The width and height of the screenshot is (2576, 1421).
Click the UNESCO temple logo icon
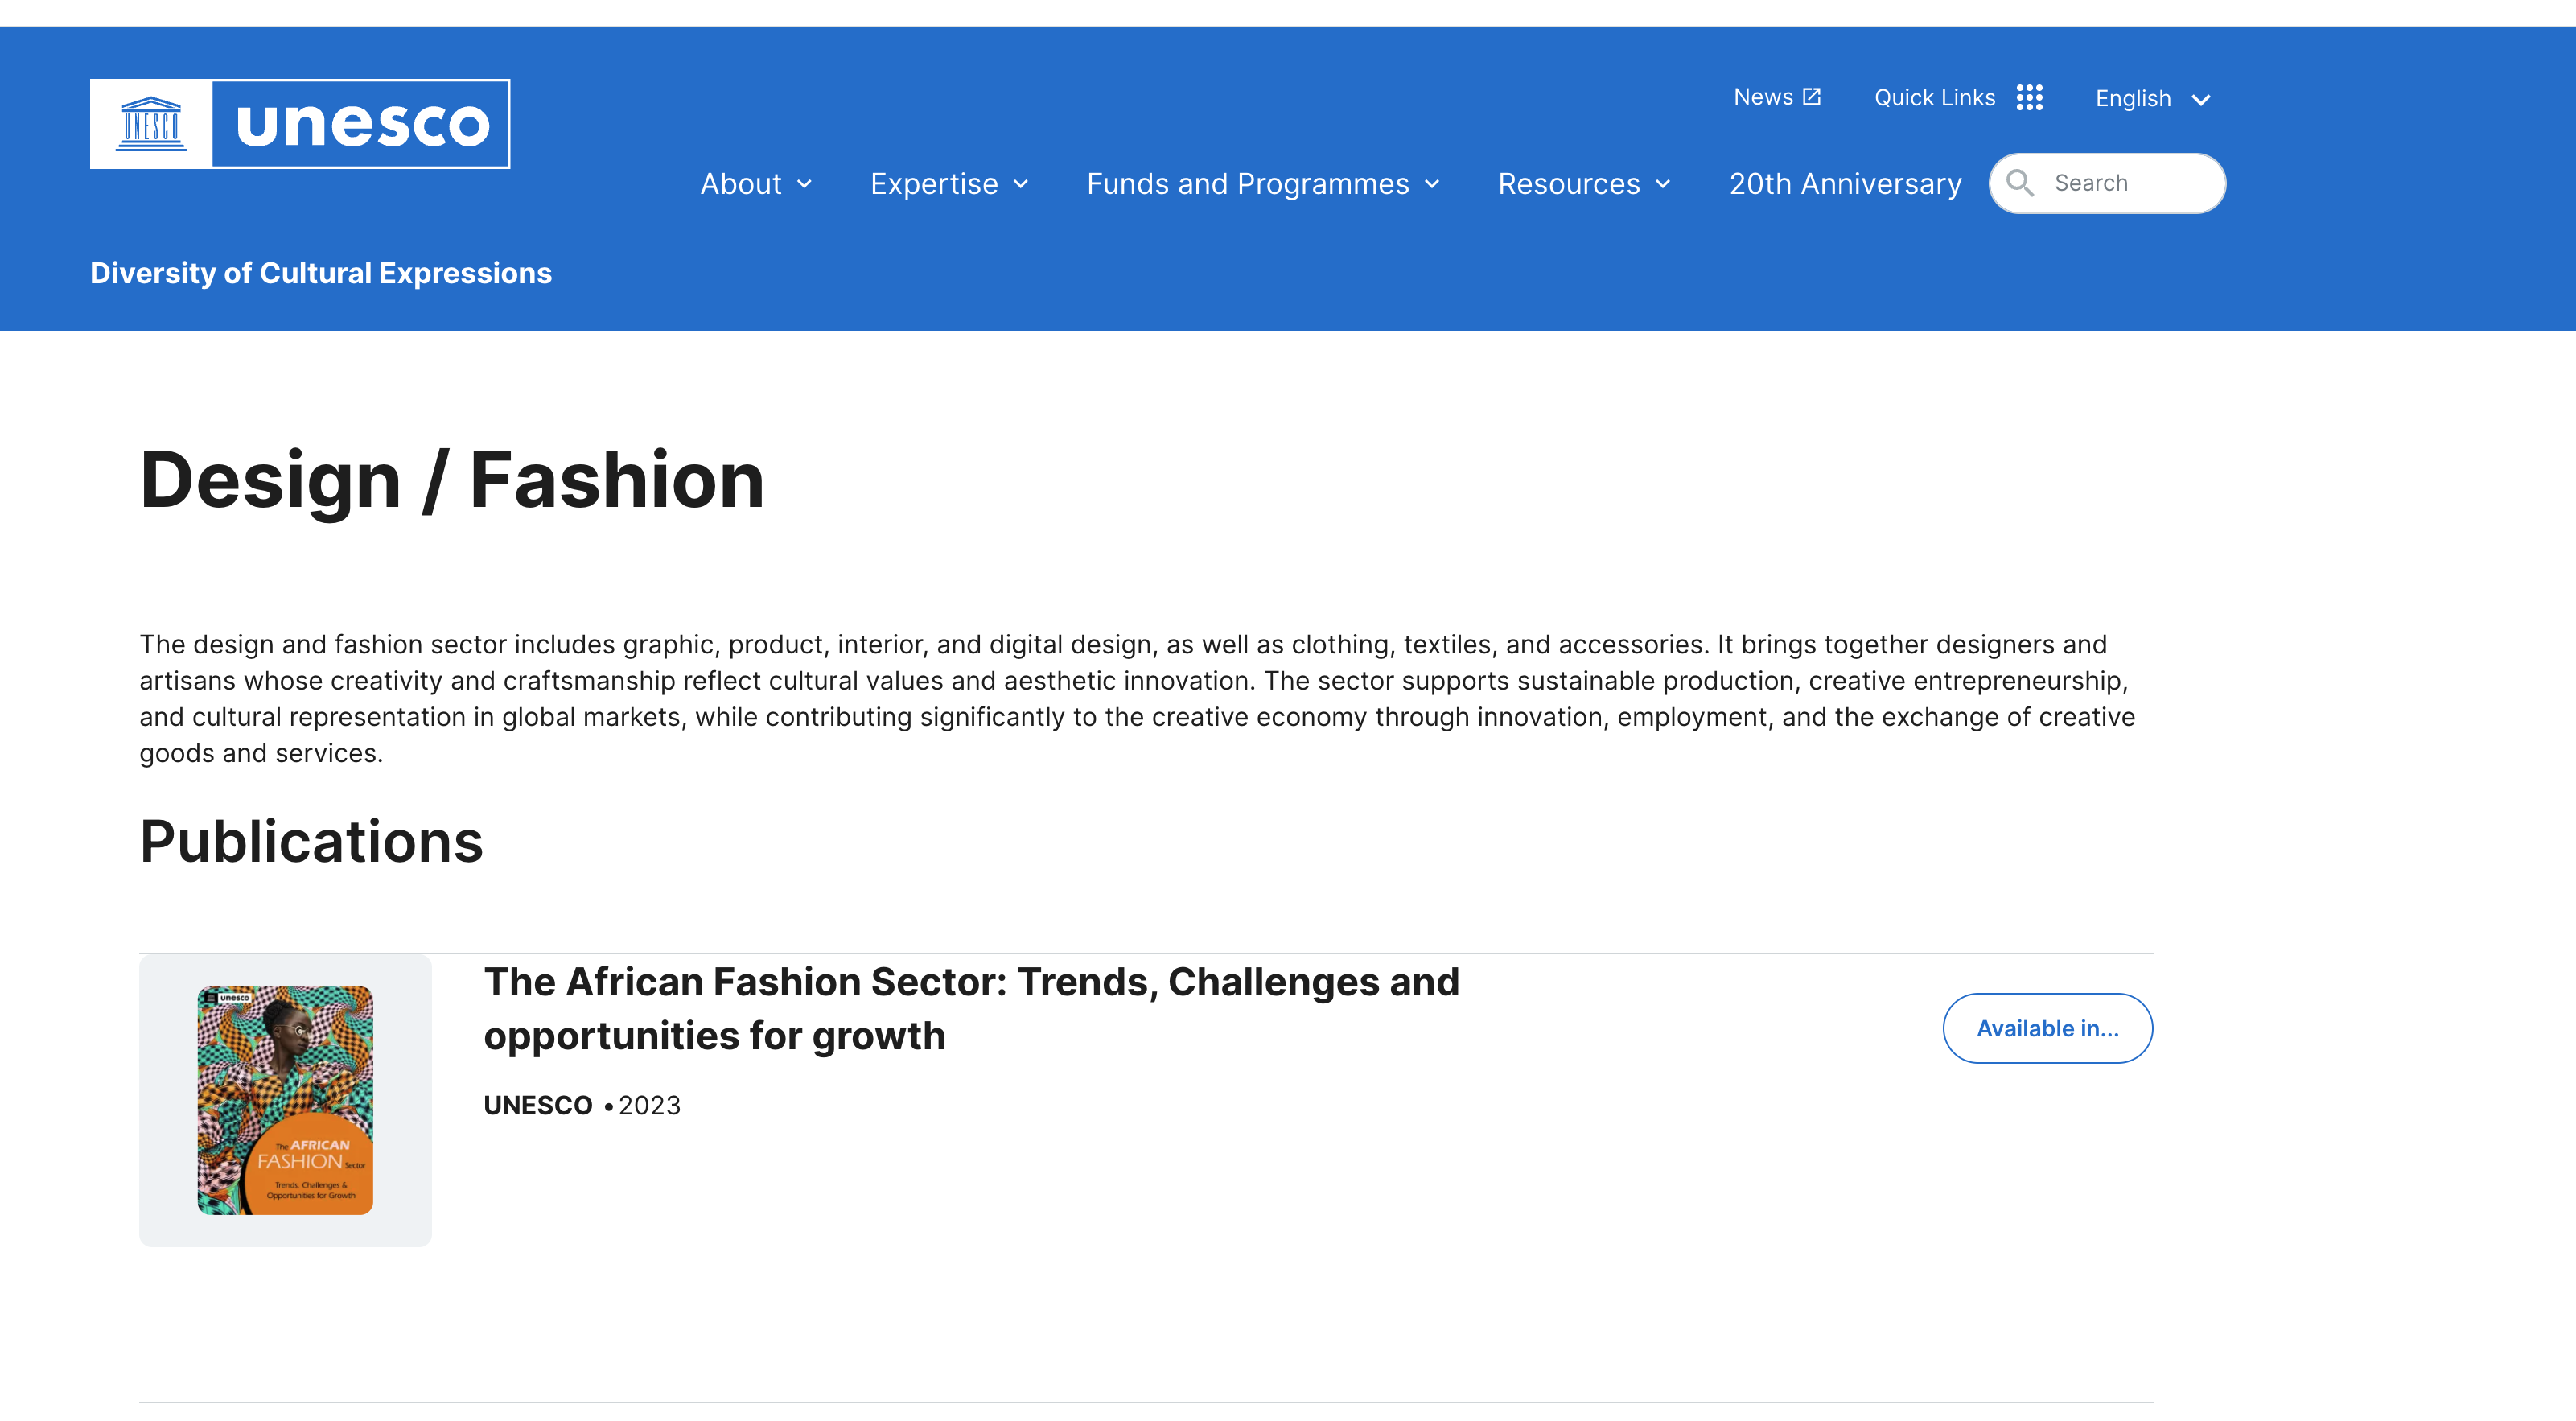point(151,124)
